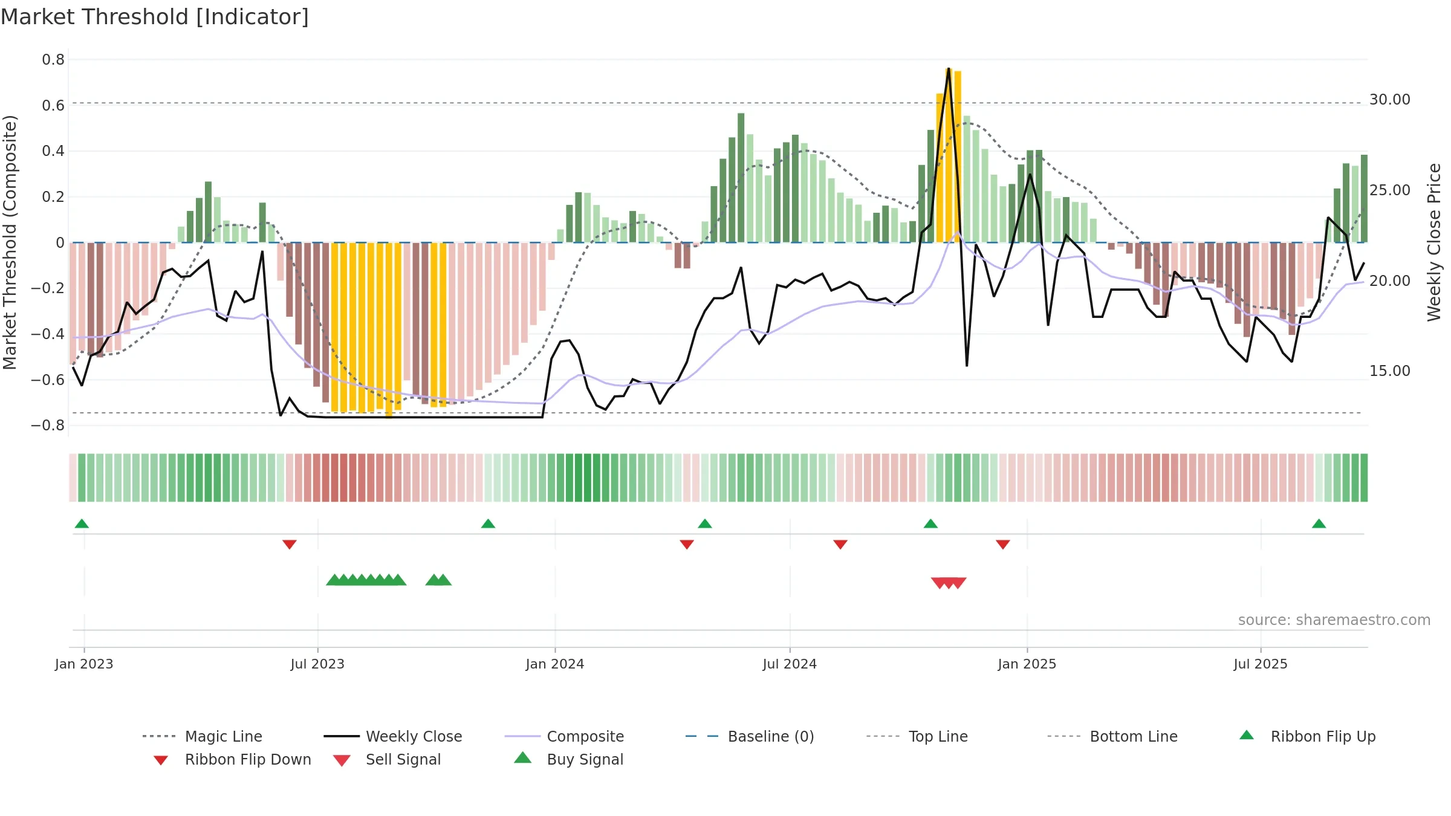Click the 15.00 price axis label

point(1390,371)
